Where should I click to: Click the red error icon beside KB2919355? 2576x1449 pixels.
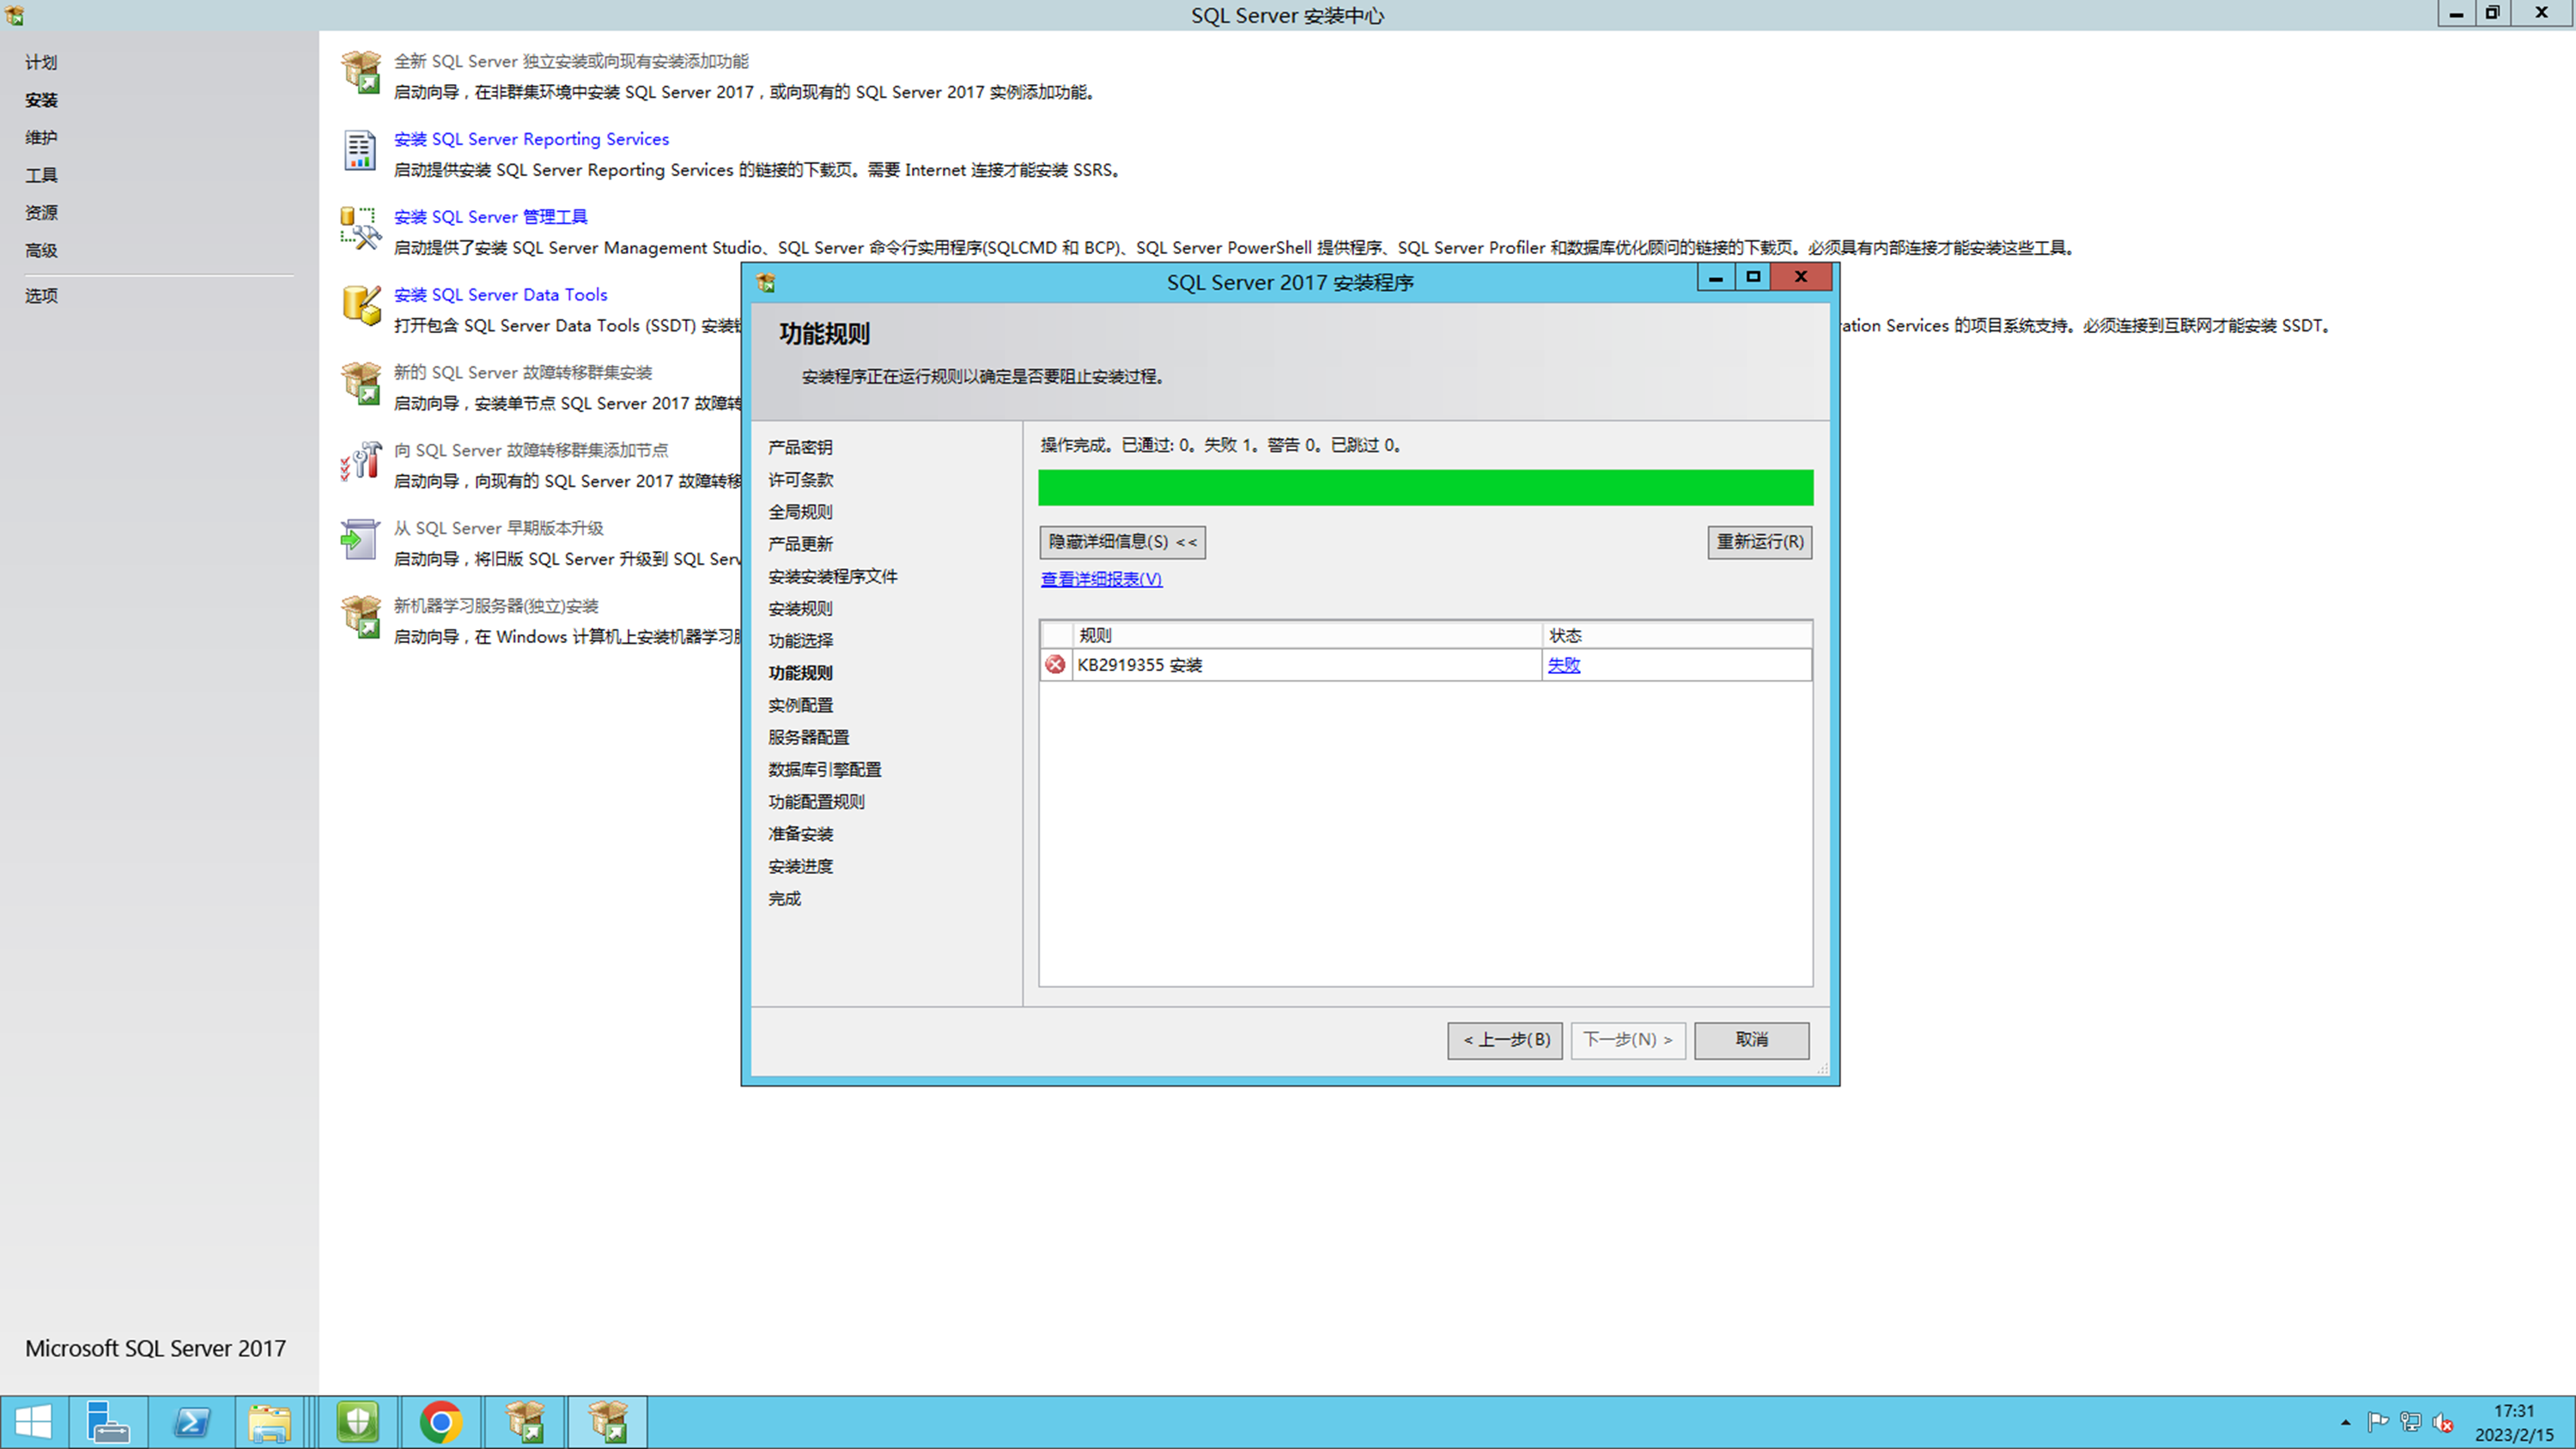pos(1055,665)
